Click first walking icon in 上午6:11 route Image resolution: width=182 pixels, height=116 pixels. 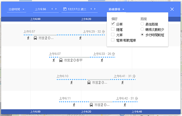[74, 105]
